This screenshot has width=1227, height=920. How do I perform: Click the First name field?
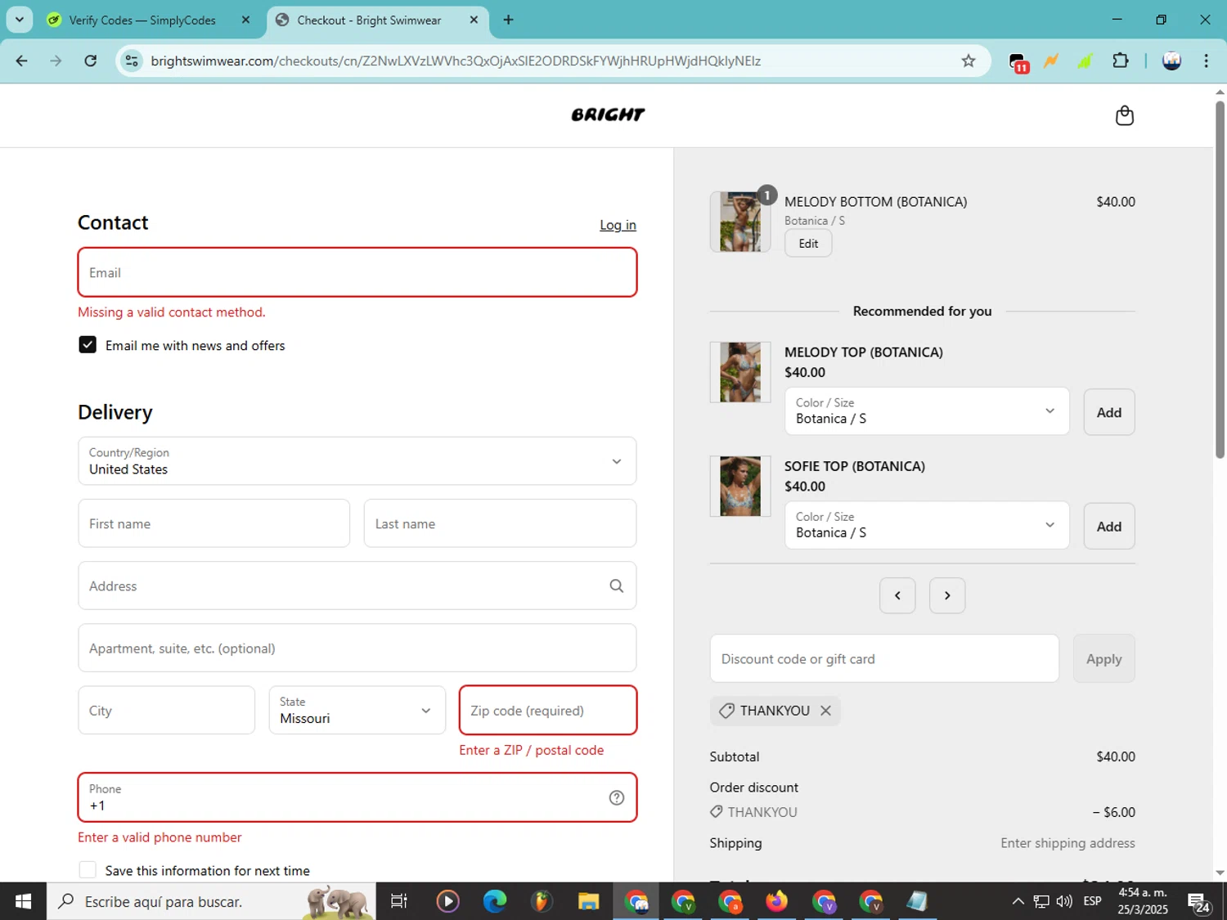click(x=214, y=523)
